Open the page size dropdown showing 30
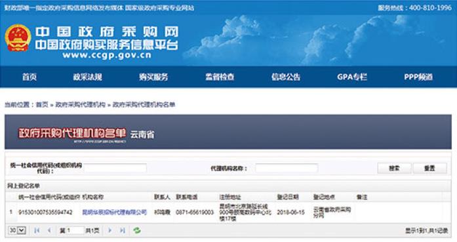457x242 pixels. click(x=17, y=230)
